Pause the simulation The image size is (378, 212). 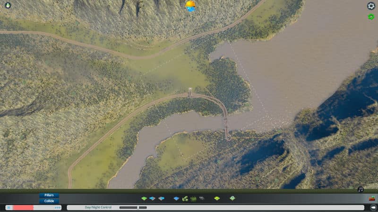[x=9, y=207]
